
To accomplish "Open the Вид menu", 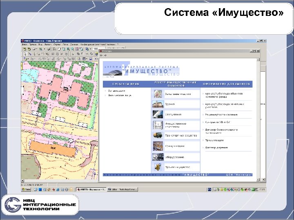I will (x=40, y=44).
